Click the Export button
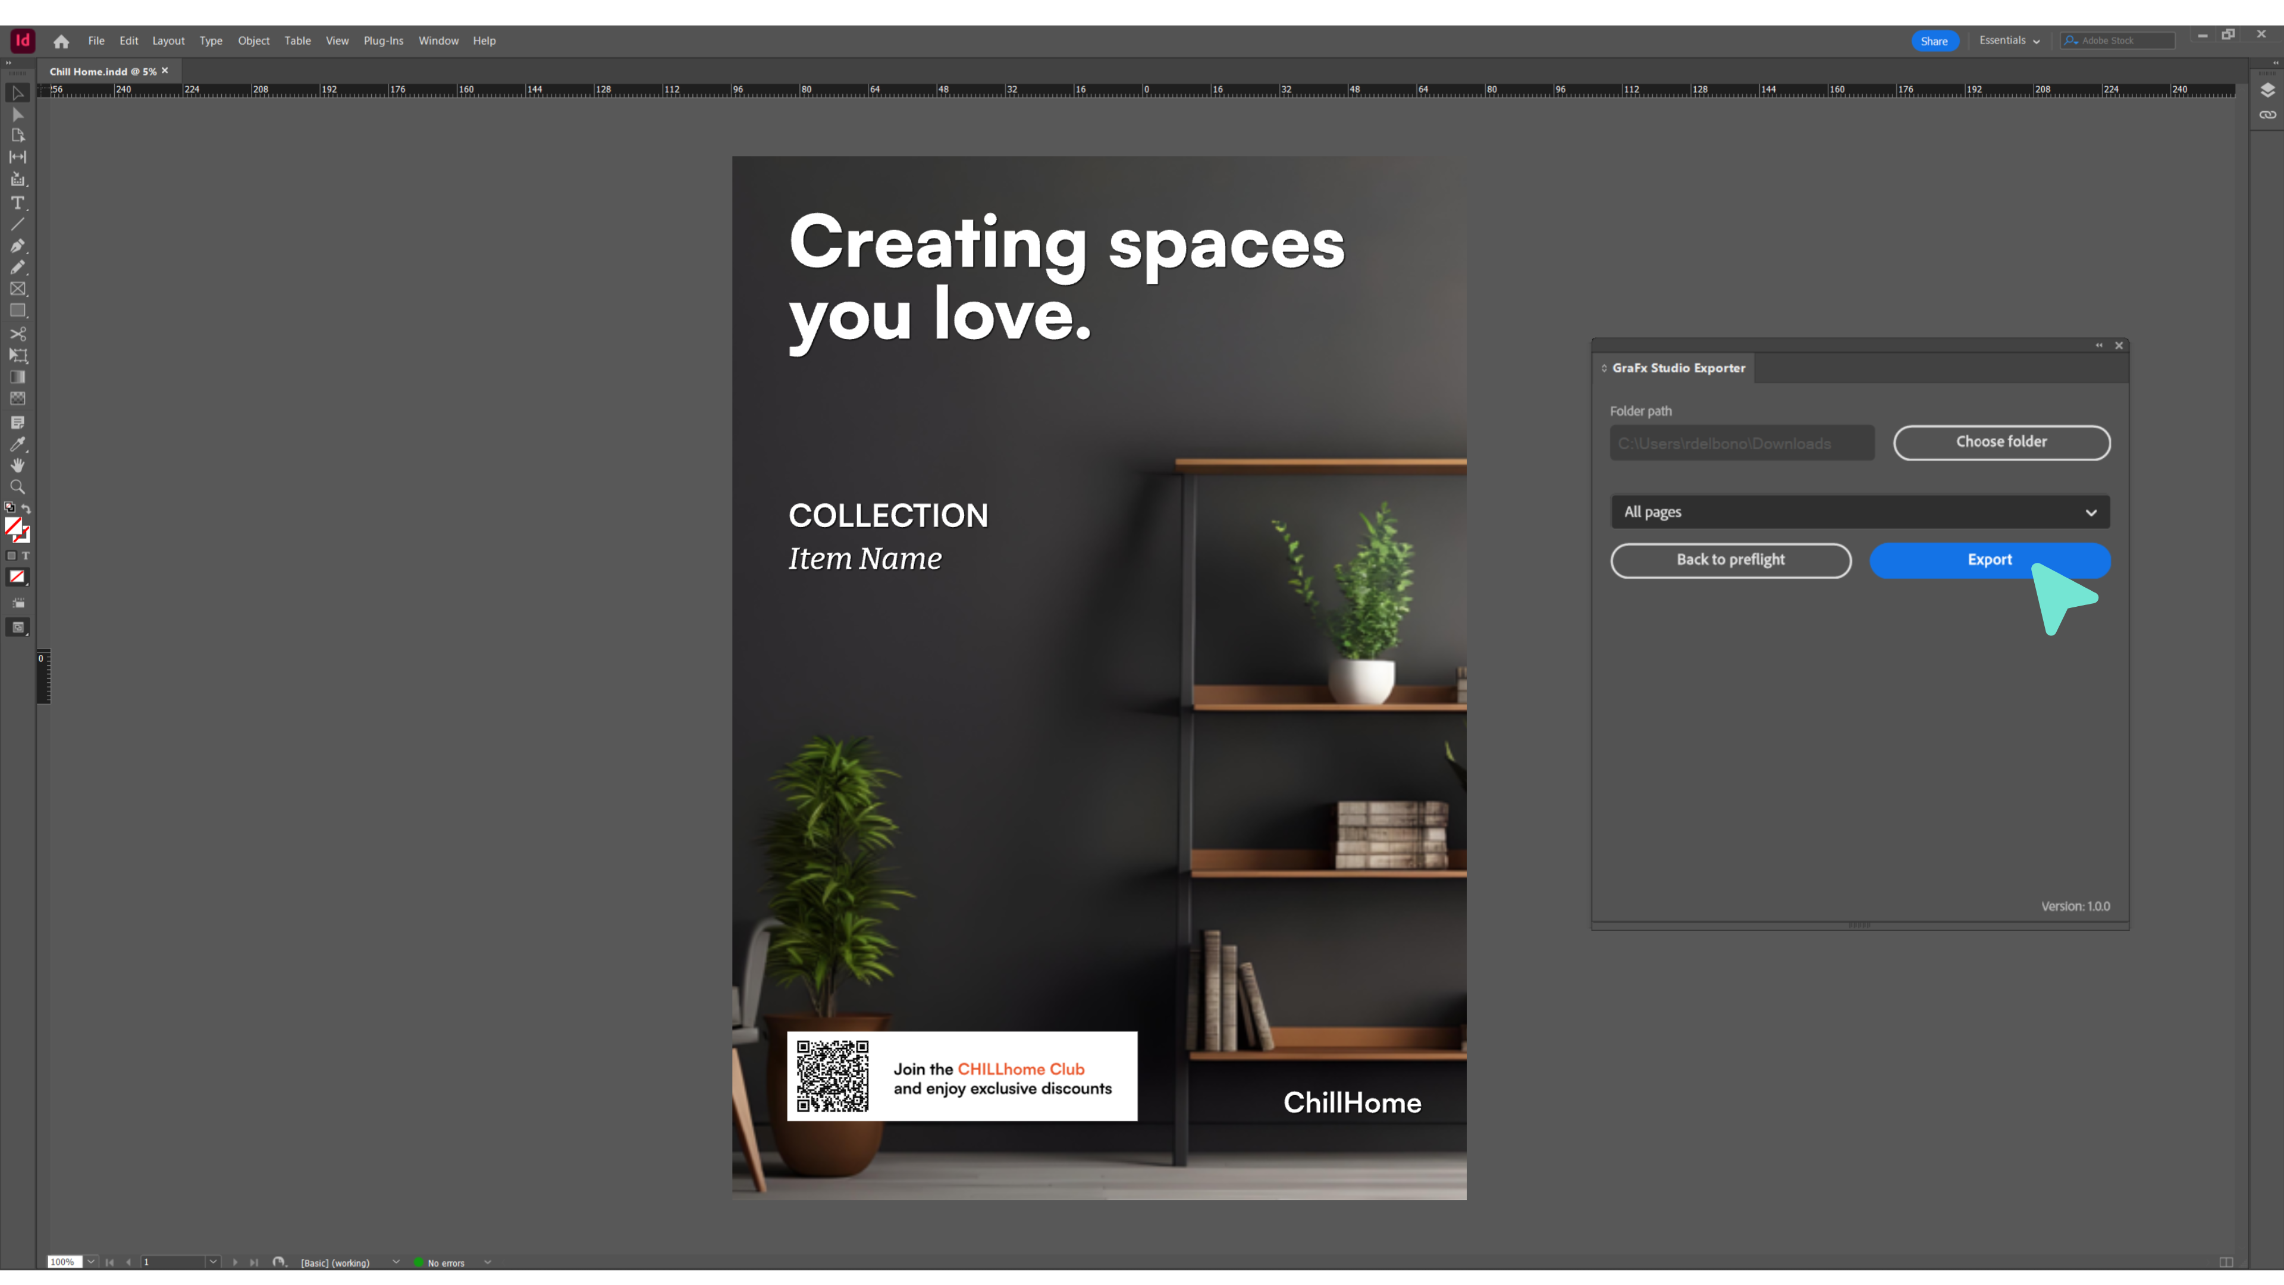Image resolution: width=2284 pixels, height=1285 pixels. pos(1990,560)
